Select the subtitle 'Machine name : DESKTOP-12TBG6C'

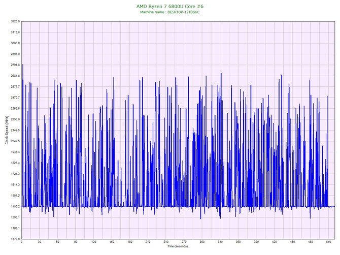[x=170, y=12]
